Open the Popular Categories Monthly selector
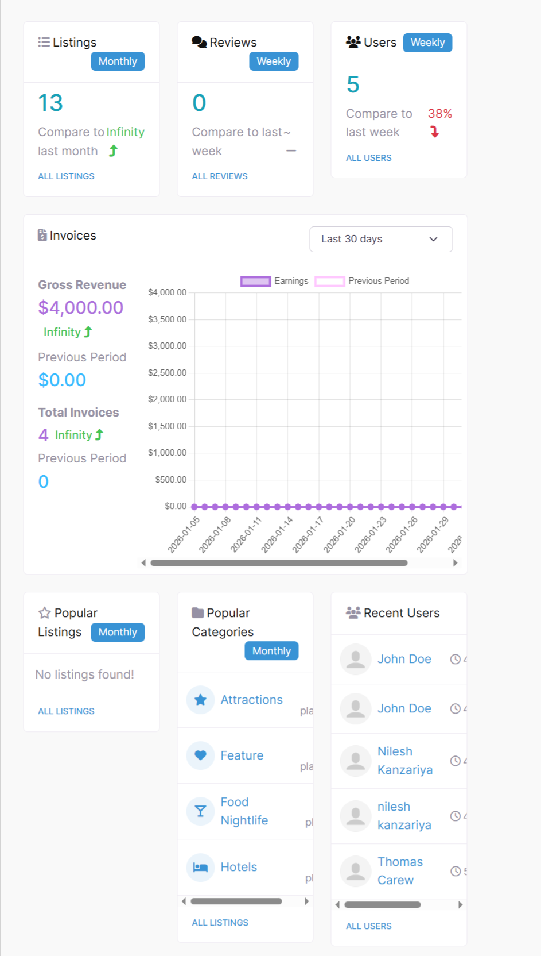Viewport: 541px width, 956px height. pyautogui.click(x=271, y=651)
